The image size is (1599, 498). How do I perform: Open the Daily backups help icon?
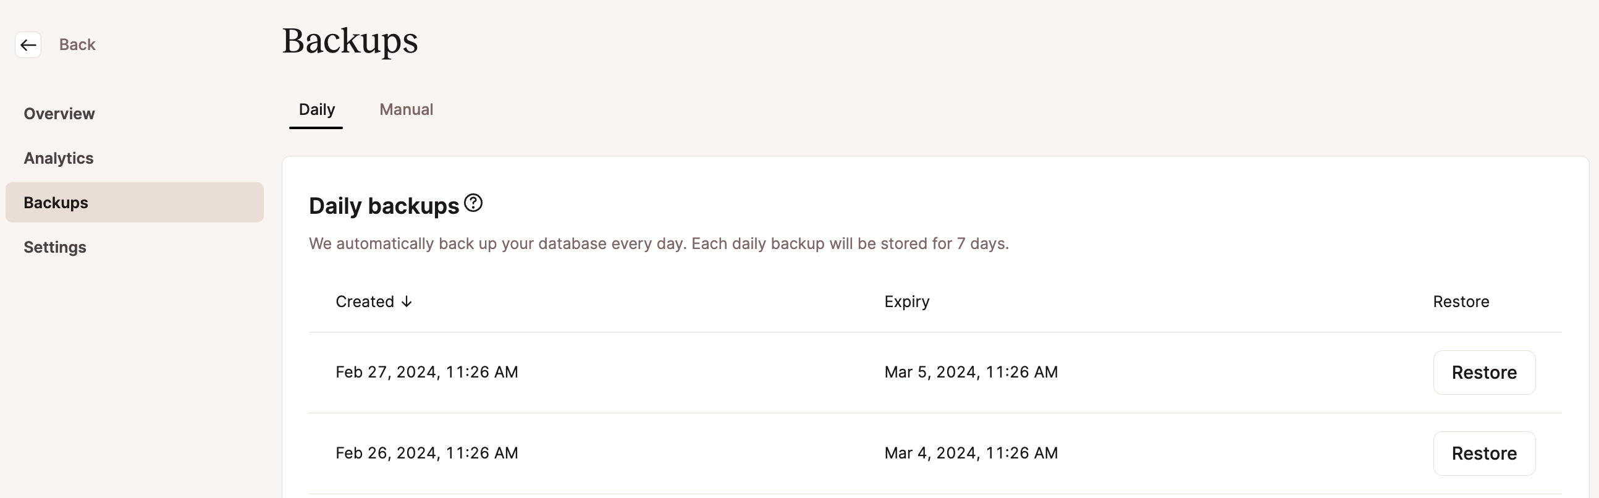[x=473, y=203]
